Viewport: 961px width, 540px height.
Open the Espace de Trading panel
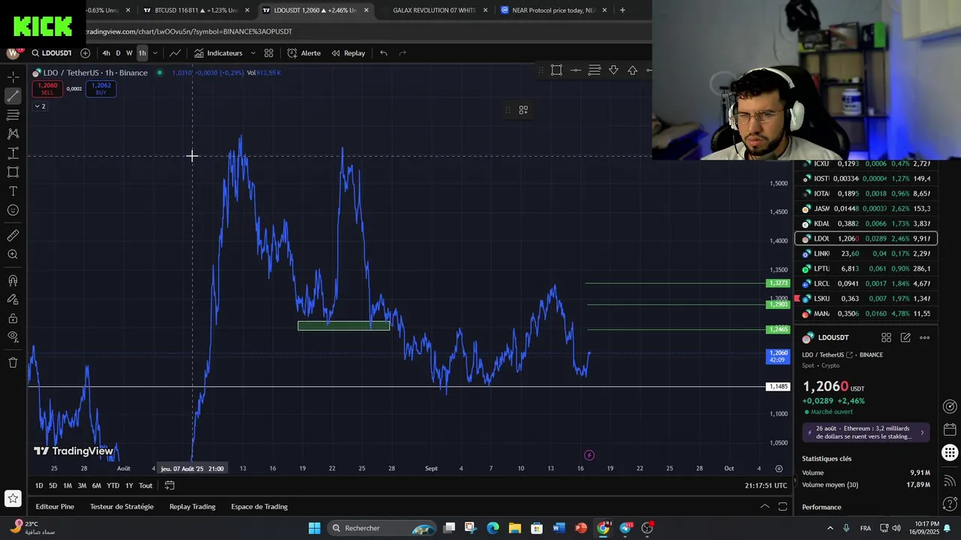pos(259,507)
